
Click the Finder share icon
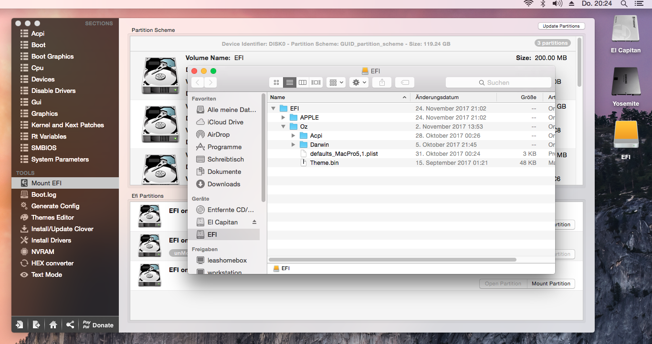[x=382, y=82]
